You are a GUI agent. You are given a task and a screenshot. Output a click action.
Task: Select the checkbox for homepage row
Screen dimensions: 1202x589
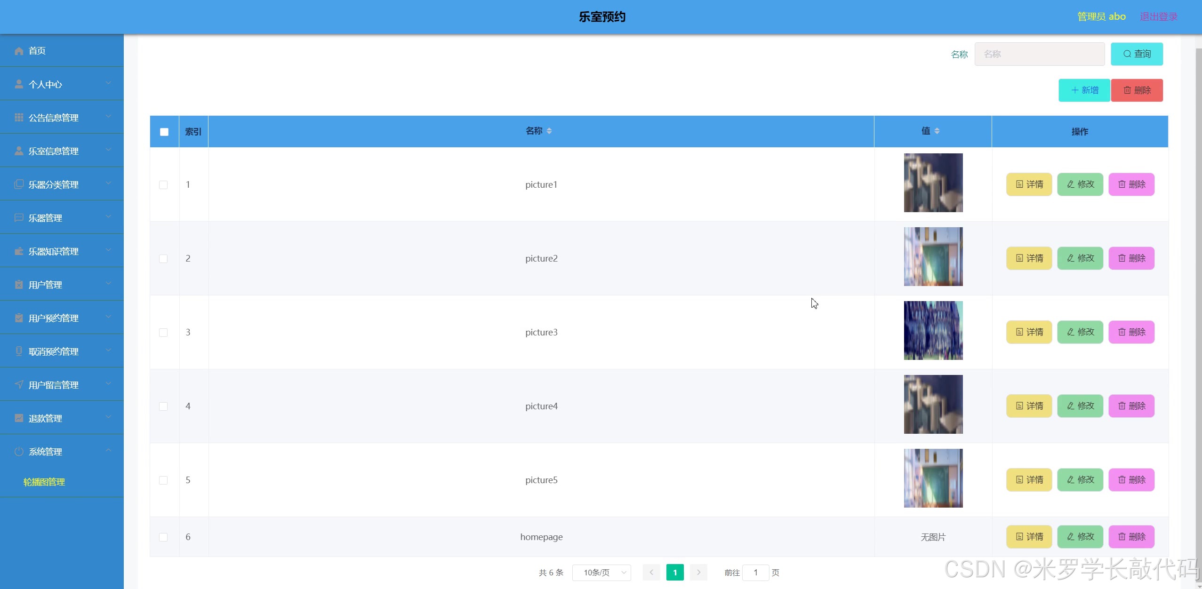coord(163,537)
